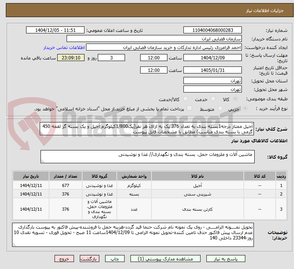Click the شماره نیاز field 1104004068000283
Viewport: 294px width, 269px height.
pyautogui.click(x=213, y=30)
